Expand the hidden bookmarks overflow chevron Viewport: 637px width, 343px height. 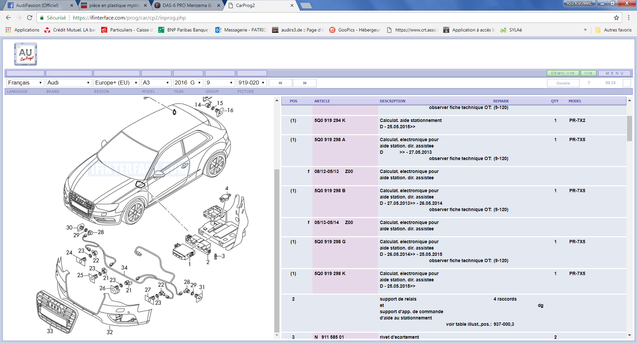pyautogui.click(x=585, y=30)
